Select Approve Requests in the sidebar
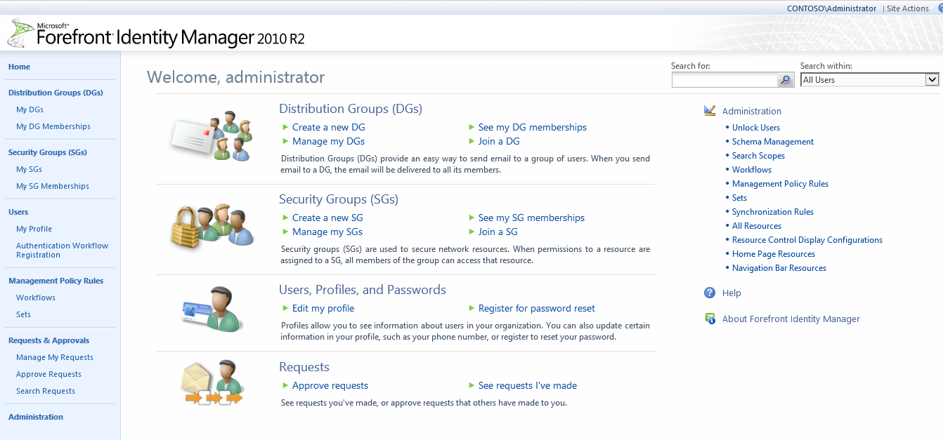 (x=48, y=374)
